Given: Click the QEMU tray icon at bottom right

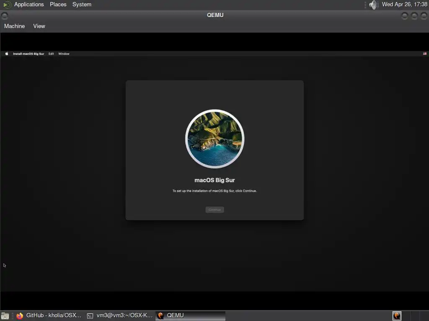Looking at the screenshot, I should click(x=397, y=316).
